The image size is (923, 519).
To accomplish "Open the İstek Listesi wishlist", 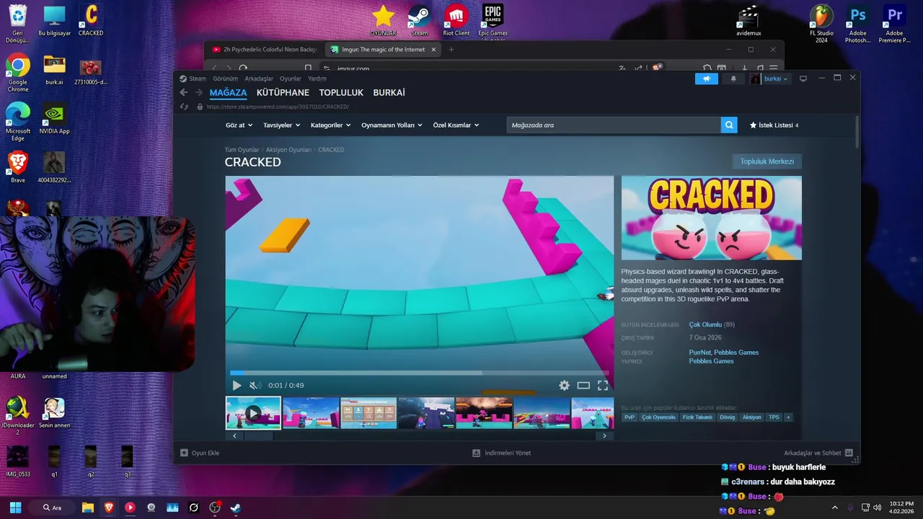I will pyautogui.click(x=774, y=125).
